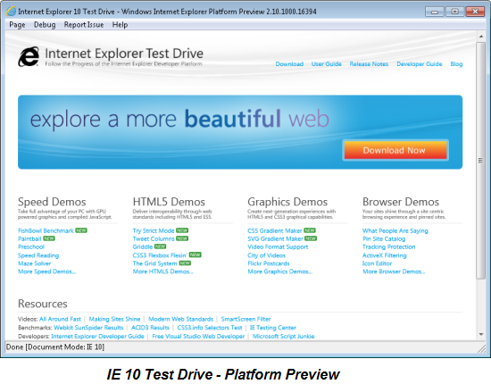Open the Developer Guide link
This screenshot has height=384, width=491.
[x=420, y=64]
